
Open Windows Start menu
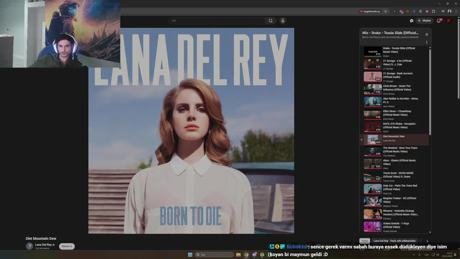190,255
